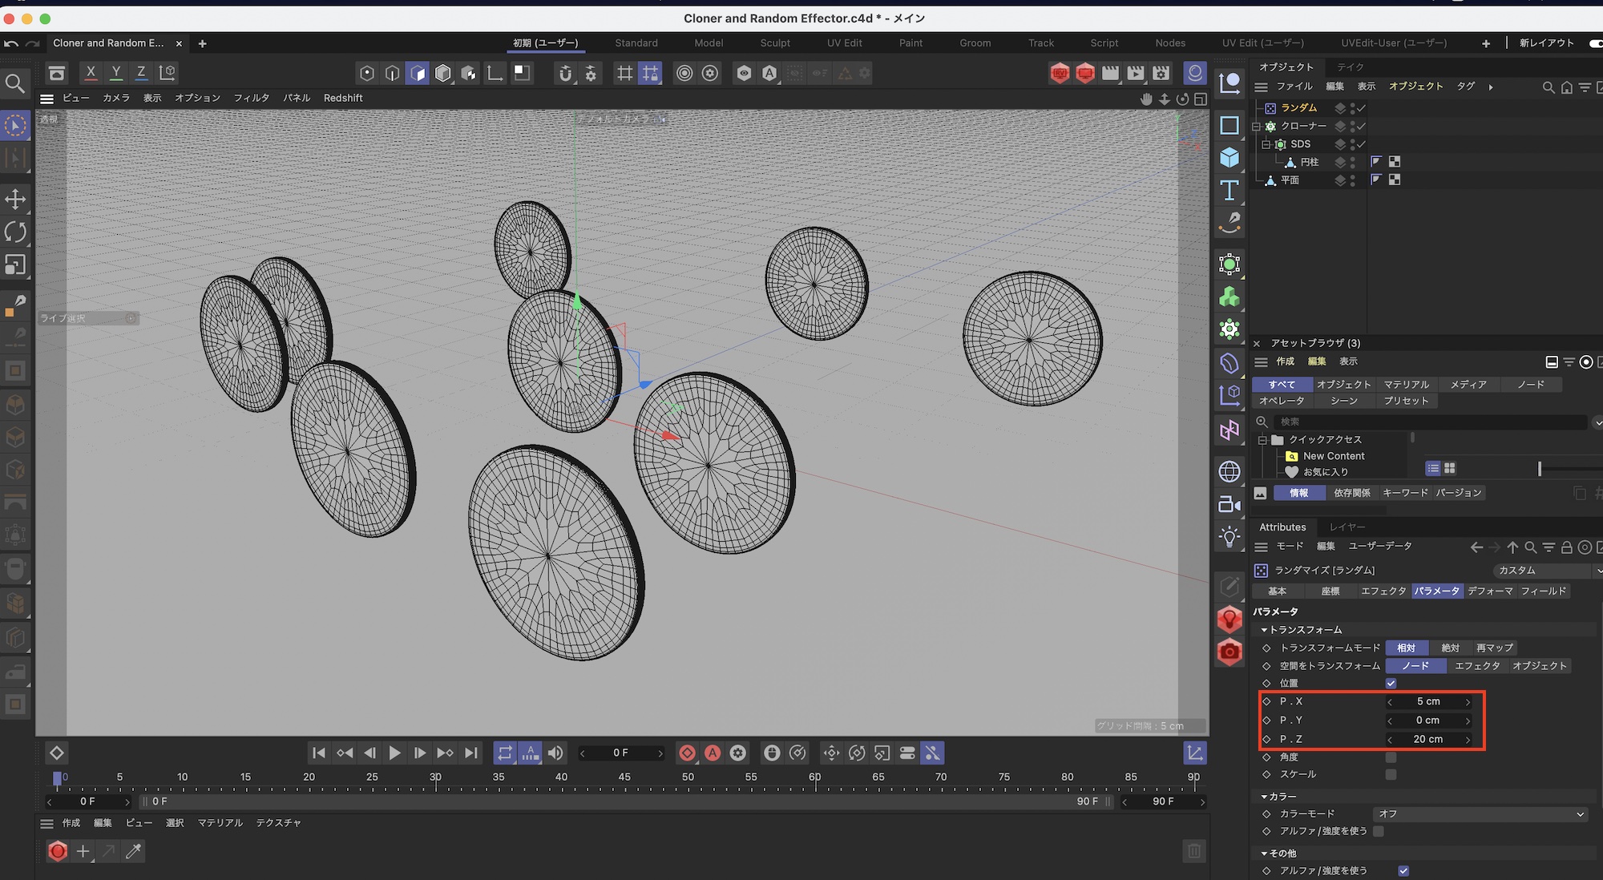Select the Rotate tool in left toolbar
The image size is (1603, 880).
15,232
